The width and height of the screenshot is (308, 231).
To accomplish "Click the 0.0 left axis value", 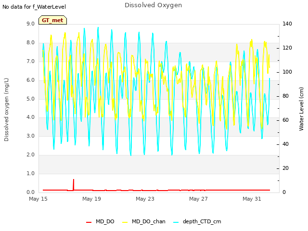I will point(30,192).
